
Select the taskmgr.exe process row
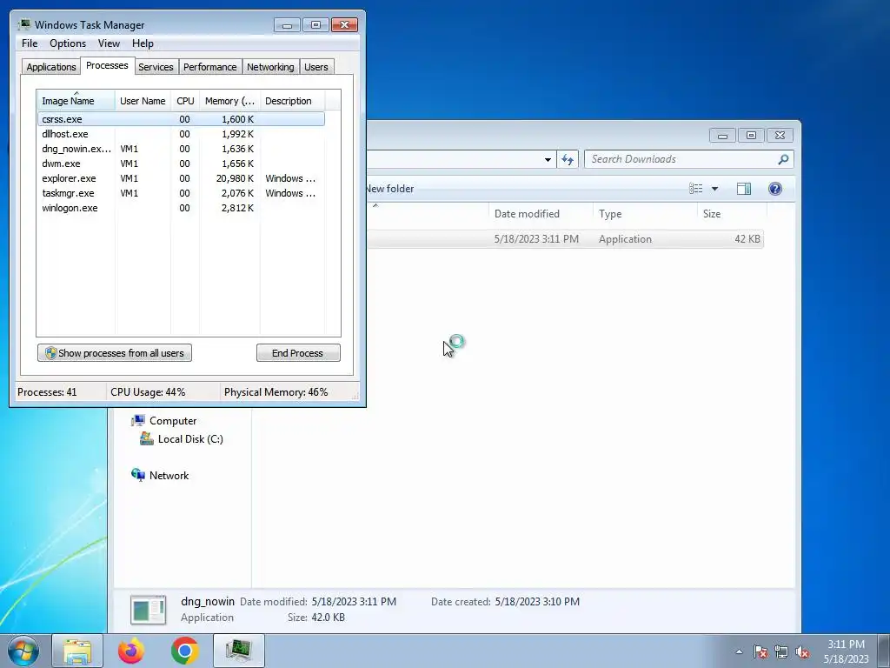181,193
